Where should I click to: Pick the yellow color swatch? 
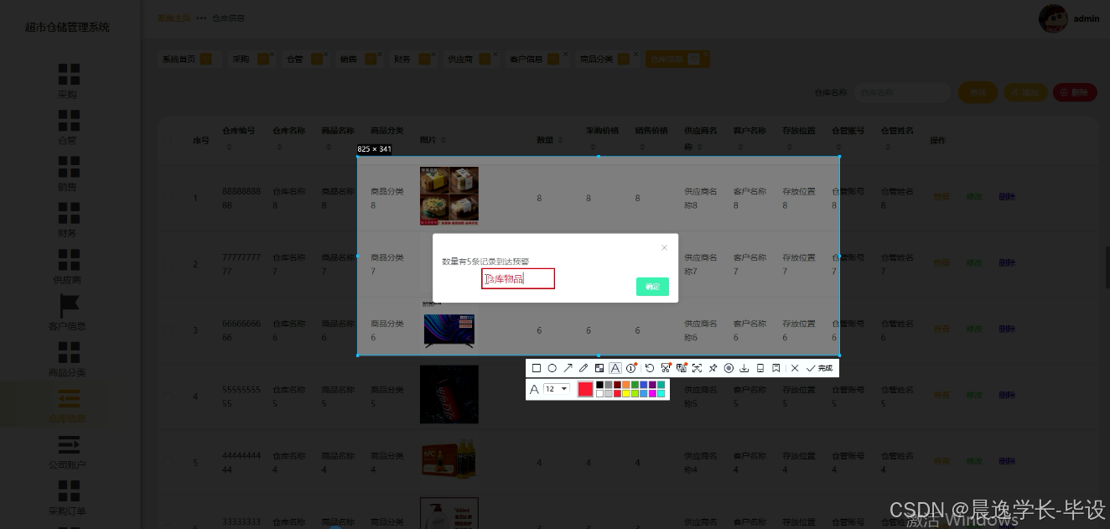pyautogui.click(x=626, y=393)
